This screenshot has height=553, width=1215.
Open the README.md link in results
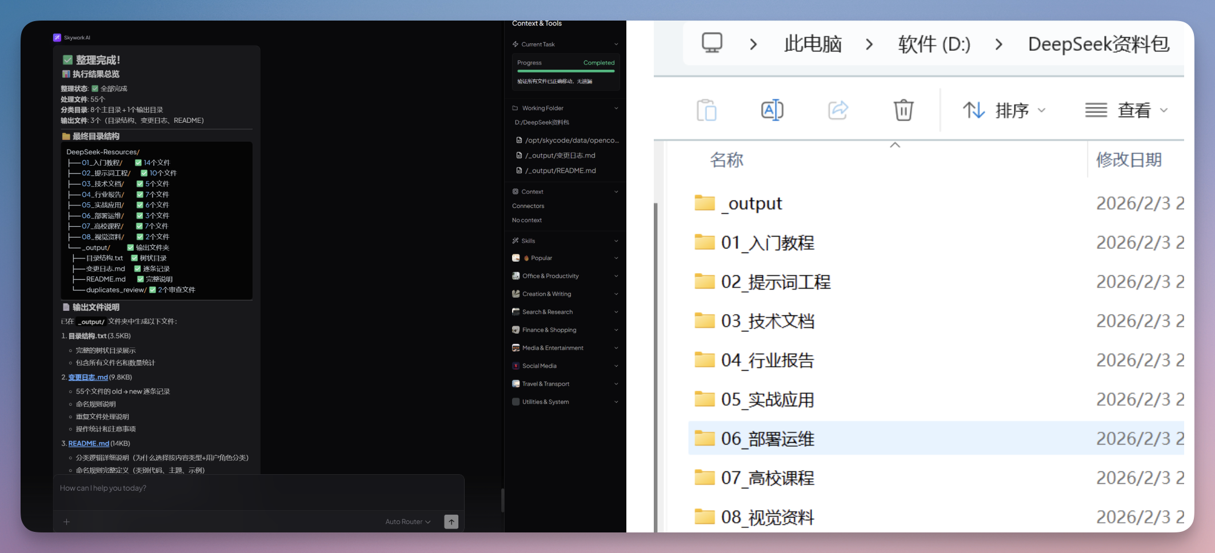coord(89,443)
